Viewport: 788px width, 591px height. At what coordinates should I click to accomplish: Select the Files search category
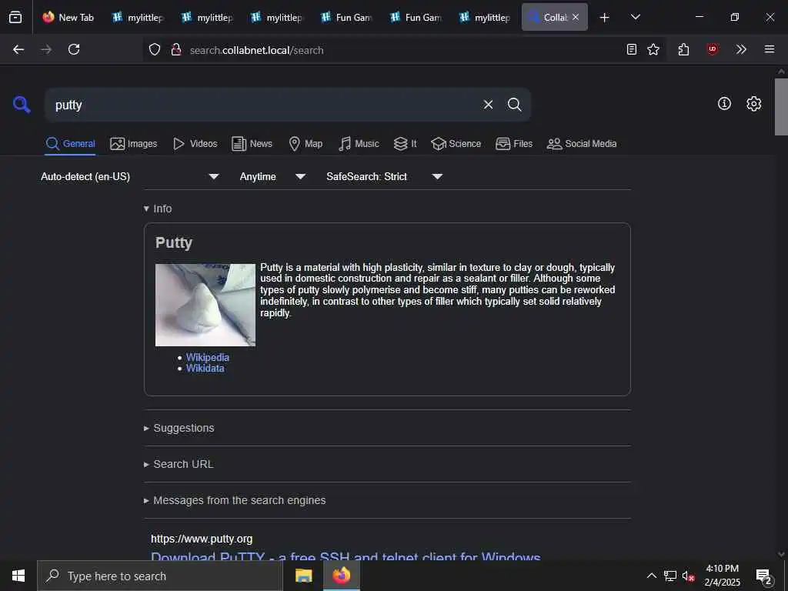pyautogui.click(x=513, y=144)
